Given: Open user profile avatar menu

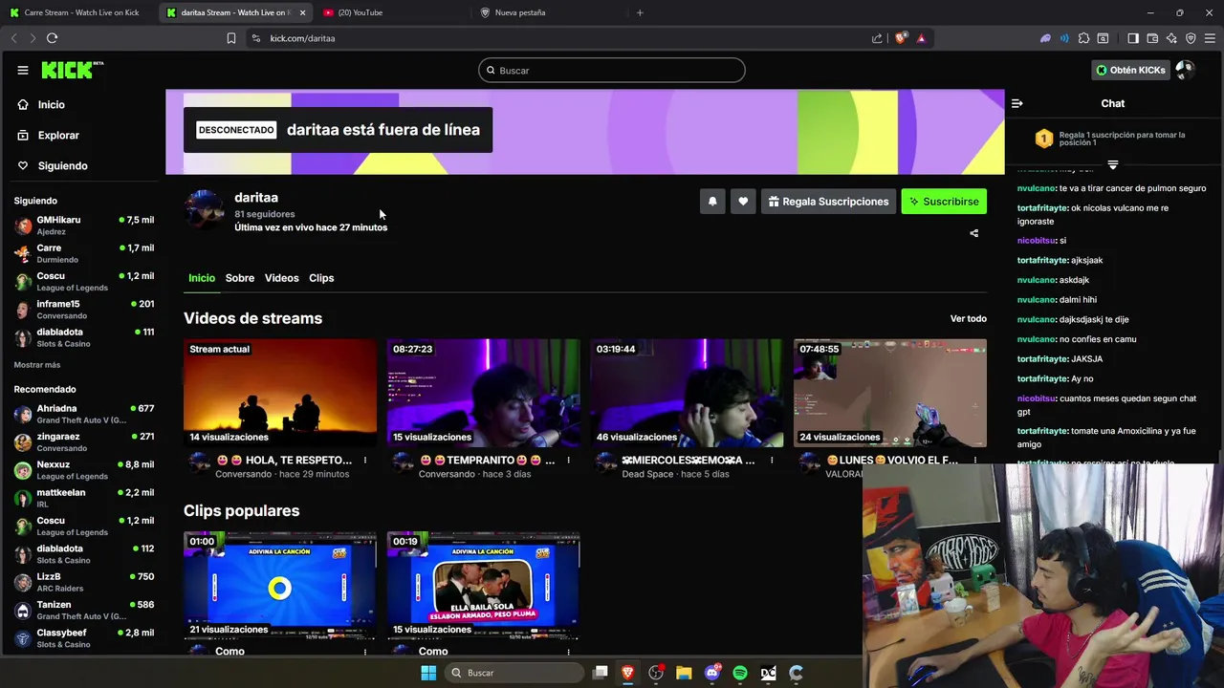Looking at the screenshot, I should tap(1185, 70).
